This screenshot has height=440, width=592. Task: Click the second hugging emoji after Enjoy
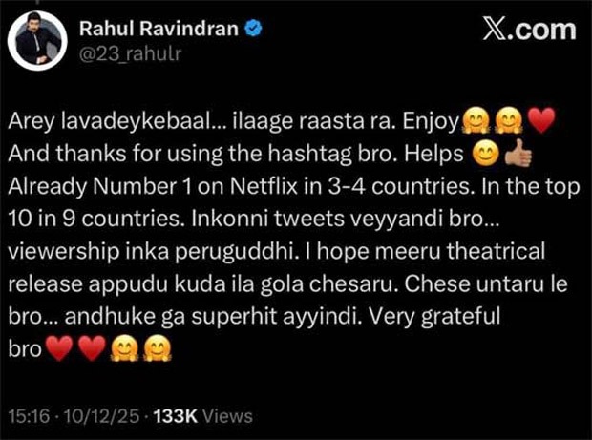pos(508,121)
